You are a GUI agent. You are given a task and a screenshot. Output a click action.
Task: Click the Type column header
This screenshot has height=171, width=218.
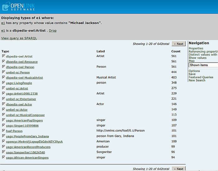tap(5, 51)
